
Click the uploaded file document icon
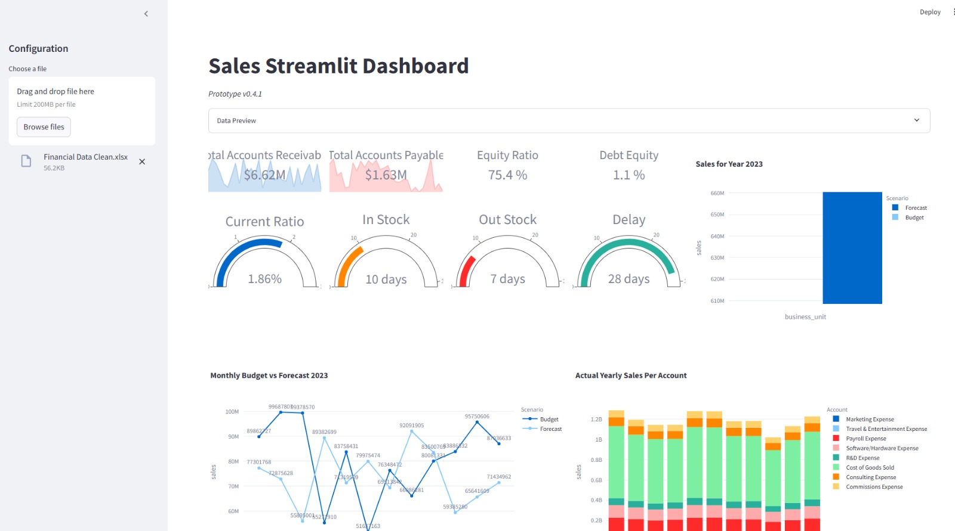[26, 162]
